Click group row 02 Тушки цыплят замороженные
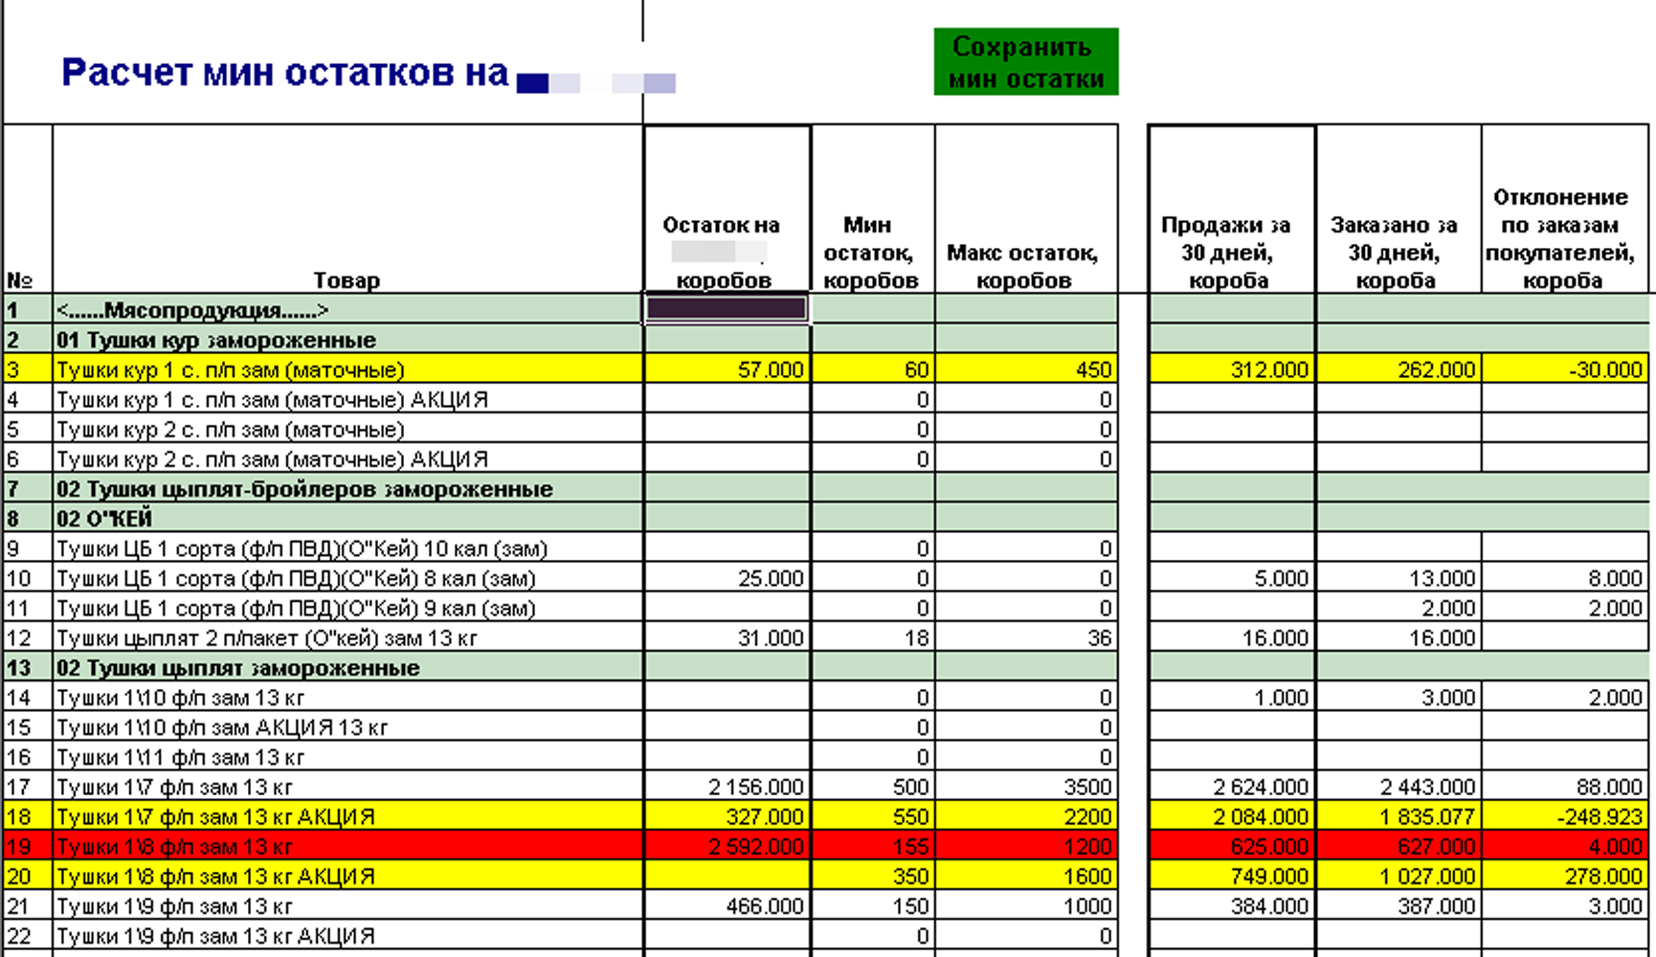The height and width of the screenshot is (957, 1656). pos(347,667)
